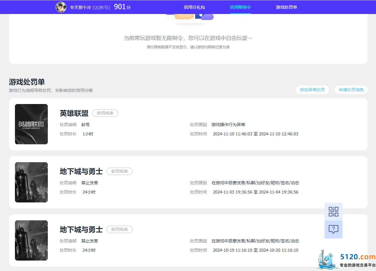Click username 冬天那个冷 in header
The image size is (376, 271).
(x=80, y=7)
